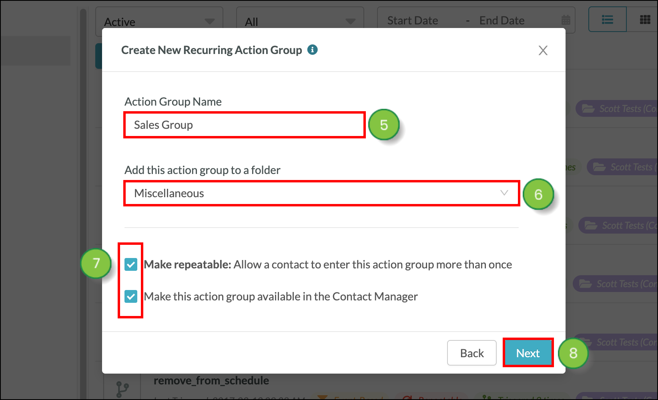Click the Back button
This screenshot has height=400, width=658.
point(472,353)
